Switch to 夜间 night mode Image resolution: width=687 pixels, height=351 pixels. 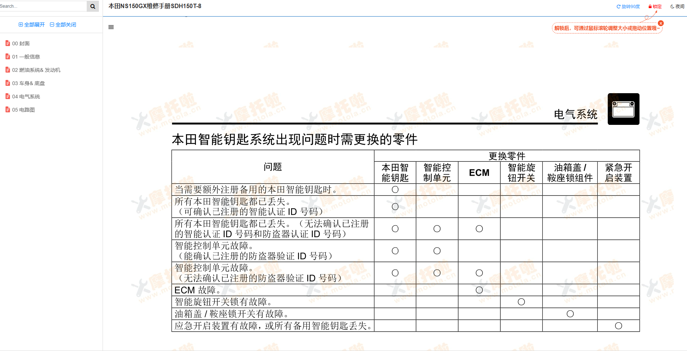pos(677,7)
